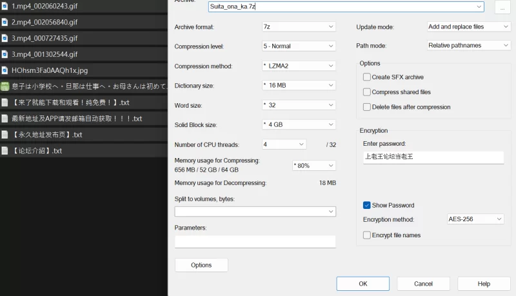Select file name 2.mp4_002056840.gif
The height and width of the screenshot is (296, 516).
pyautogui.click(x=45, y=22)
